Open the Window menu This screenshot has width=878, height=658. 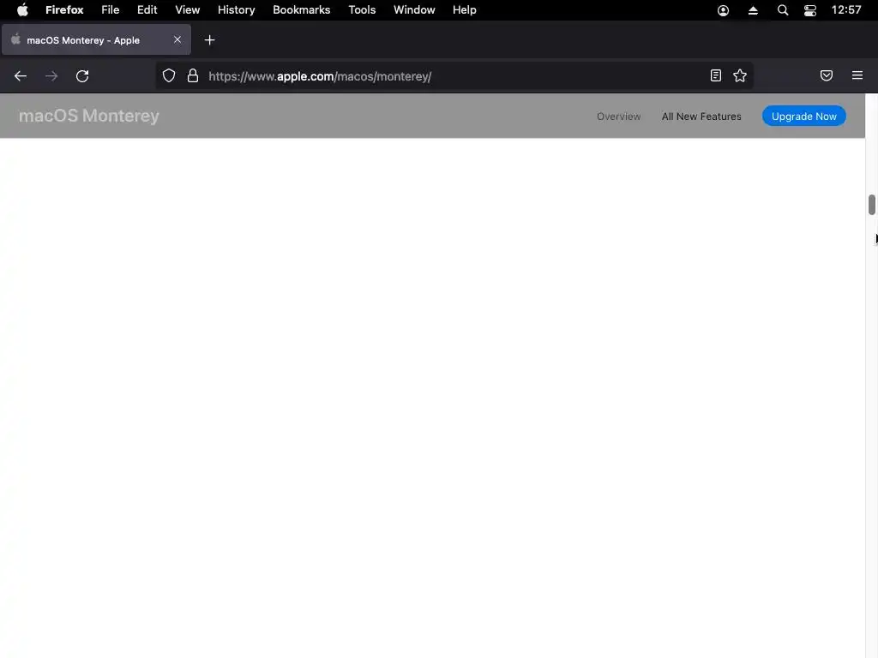pos(414,10)
